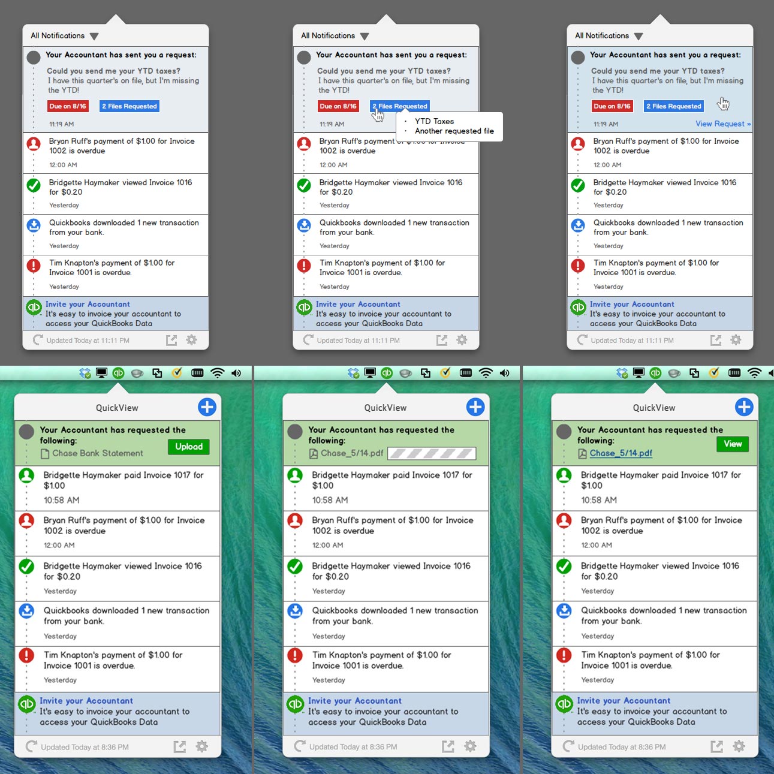The width and height of the screenshot is (774, 774).
Task: Click Due on 8/16 badge in View Request panel
Action: point(612,106)
